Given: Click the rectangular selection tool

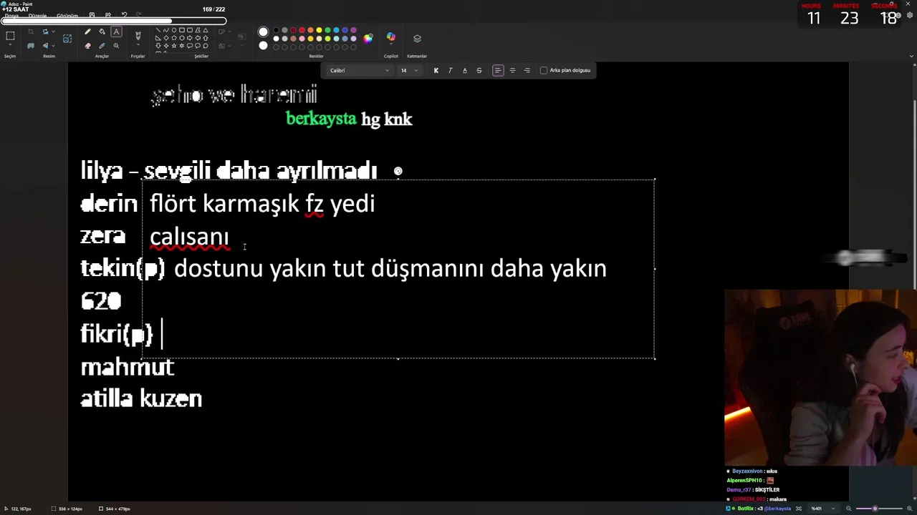Looking at the screenshot, I should (x=10, y=36).
